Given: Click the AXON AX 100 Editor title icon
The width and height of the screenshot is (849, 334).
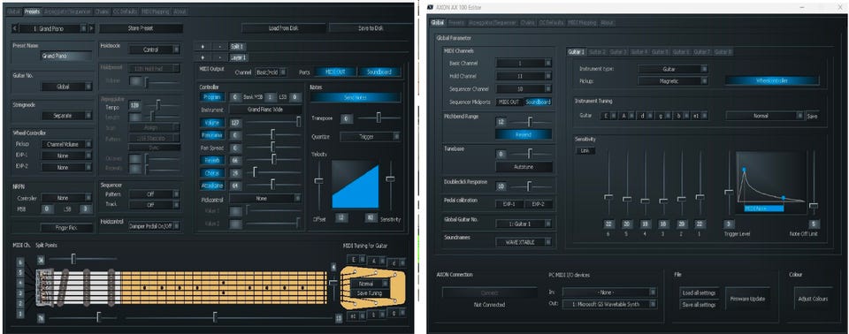Looking at the screenshot, I should tap(431, 7).
